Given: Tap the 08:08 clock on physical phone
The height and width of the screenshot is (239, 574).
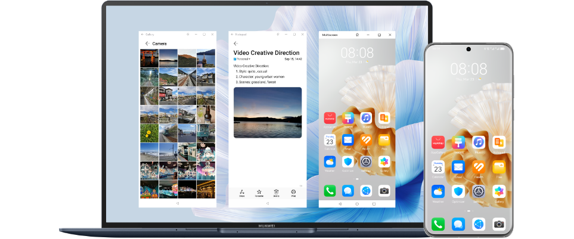Looking at the screenshot, I should click(468, 69).
